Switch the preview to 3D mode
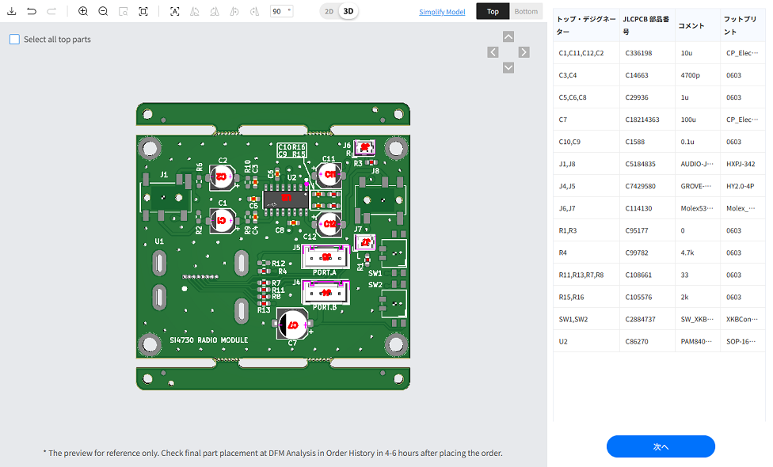The width and height of the screenshot is (773, 467). (348, 11)
